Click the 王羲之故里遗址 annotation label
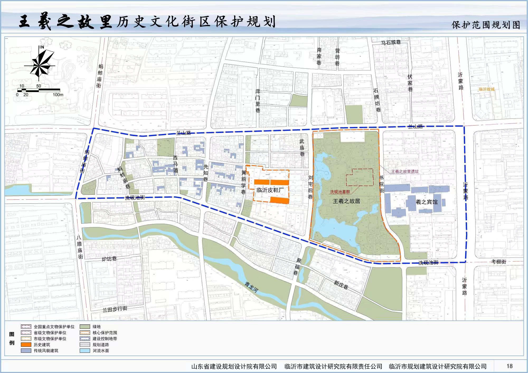528x373 pixels. [x=405, y=171]
